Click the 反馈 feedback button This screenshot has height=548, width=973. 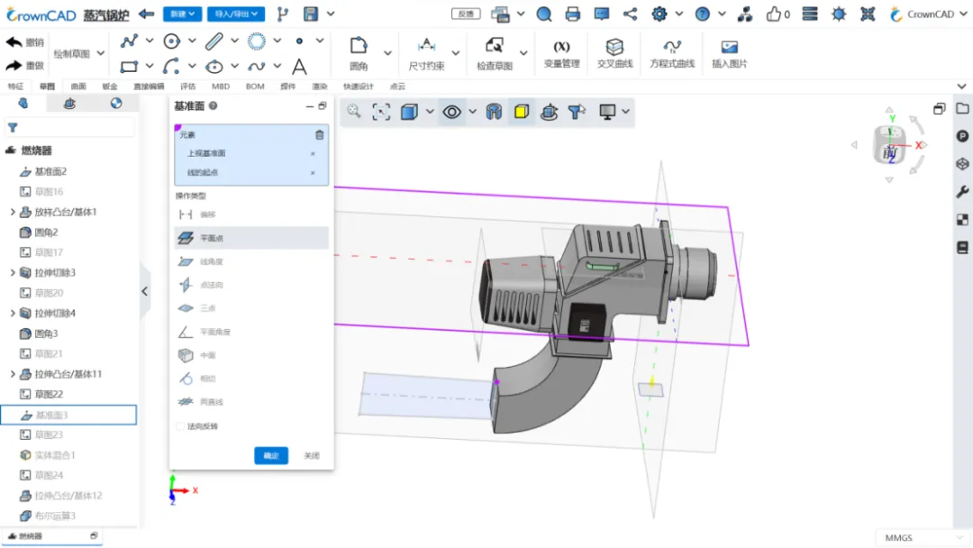click(x=466, y=14)
